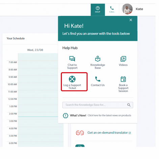
Task: Open Get an on-demand translator link
Action: point(109,133)
